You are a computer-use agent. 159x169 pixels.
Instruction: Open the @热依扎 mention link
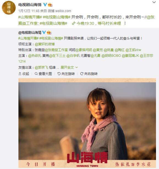point(35,56)
